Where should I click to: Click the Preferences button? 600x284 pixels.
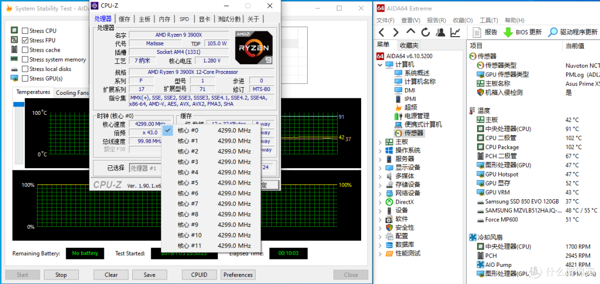(238, 275)
